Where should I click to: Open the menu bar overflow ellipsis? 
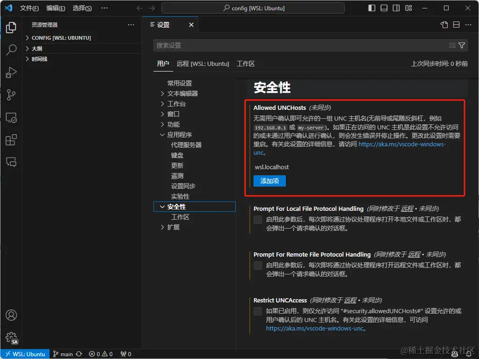104,8
